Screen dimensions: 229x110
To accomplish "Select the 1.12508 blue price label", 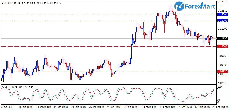I will tap(222, 21).
